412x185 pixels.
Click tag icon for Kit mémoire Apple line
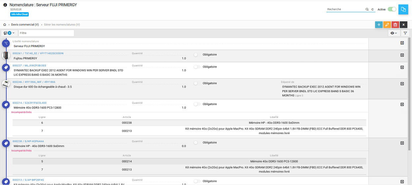tap(6, 181)
